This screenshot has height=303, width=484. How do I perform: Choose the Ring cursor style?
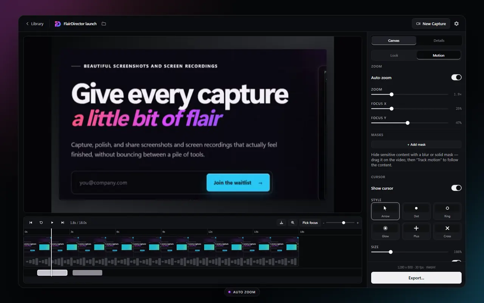(x=447, y=211)
